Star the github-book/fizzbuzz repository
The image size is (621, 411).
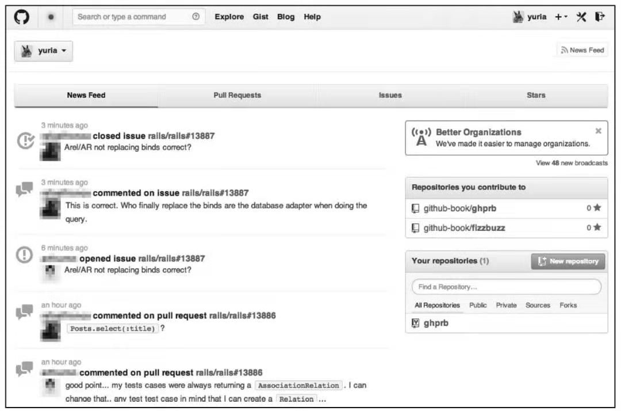pos(597,227)
